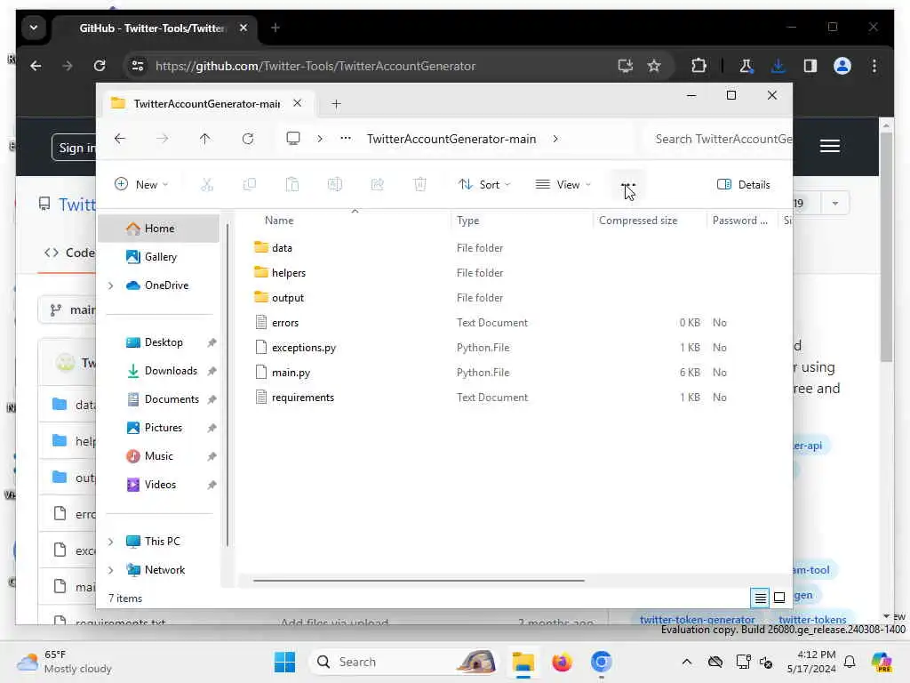Screen dimensions: 910x683
Task: Click the Search TwitterAccountGenerator search box
Action: click(718, 139)
